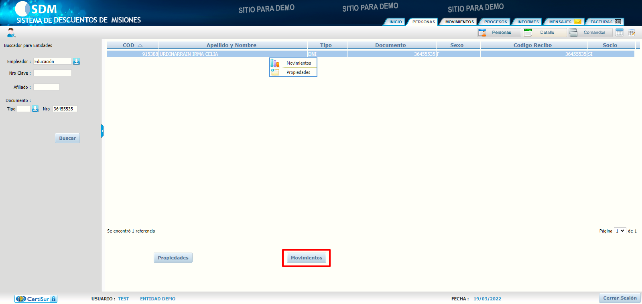Open the FACTURAS tab
This screenshot has width=642, height=304.
click(x=601, y=22)
